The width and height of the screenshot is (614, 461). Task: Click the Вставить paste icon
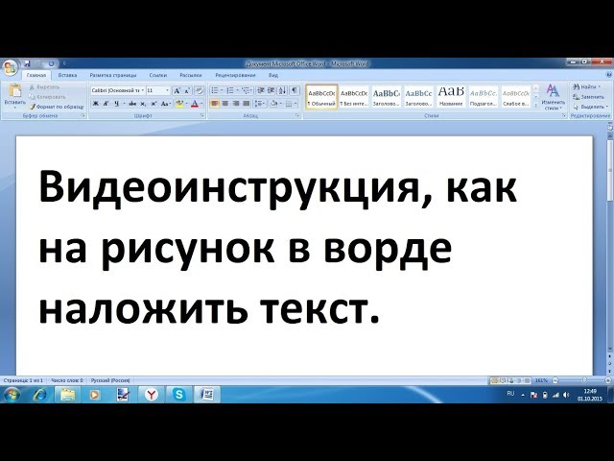pyautogui.click(x=15, y=91)
